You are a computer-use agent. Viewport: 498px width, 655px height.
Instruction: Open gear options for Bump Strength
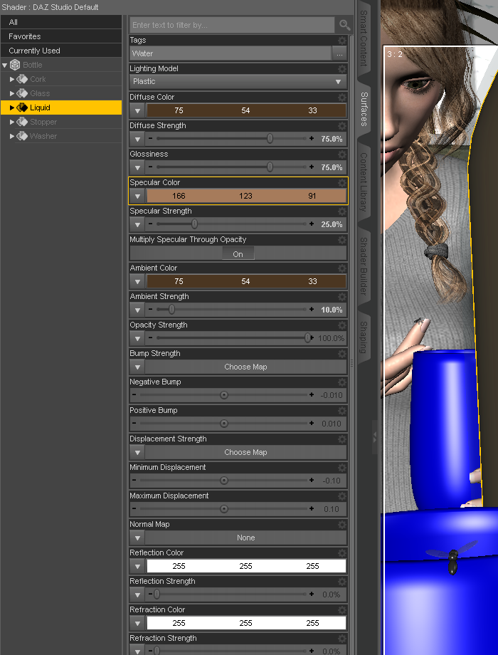pos(342,353)
